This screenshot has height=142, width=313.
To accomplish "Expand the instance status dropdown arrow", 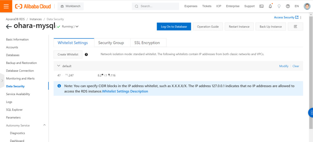I will pyautogui.click(x=77, y=27).
